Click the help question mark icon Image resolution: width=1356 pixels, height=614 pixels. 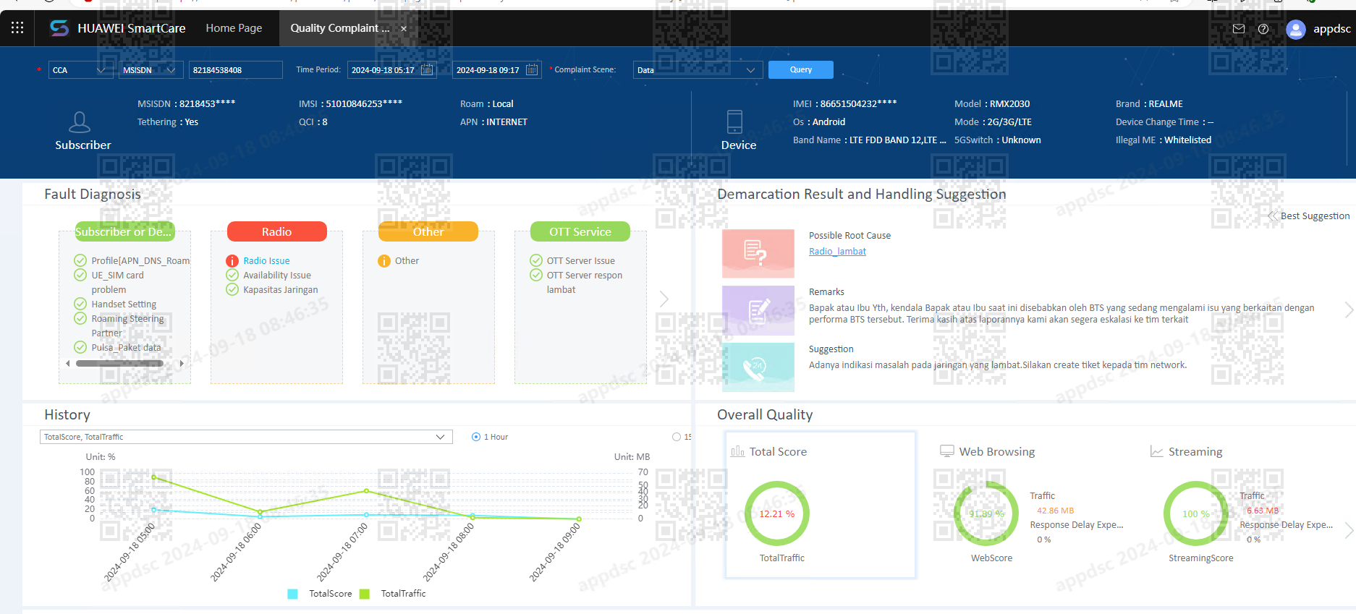click(x=1263, y=29)
